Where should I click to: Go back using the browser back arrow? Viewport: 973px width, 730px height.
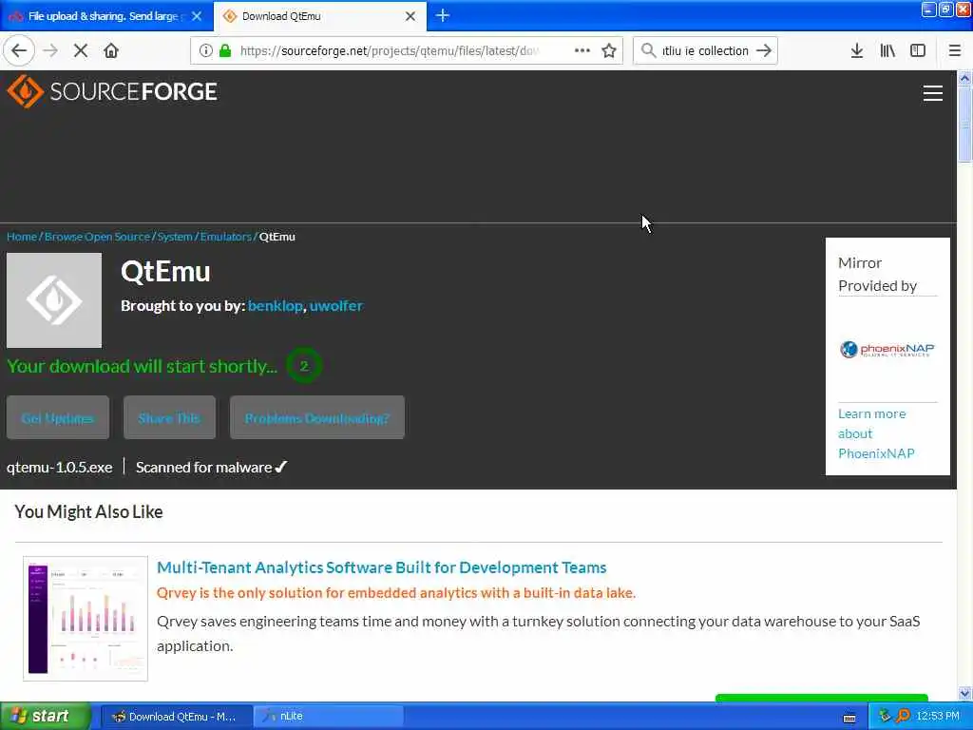coord(19,50)
